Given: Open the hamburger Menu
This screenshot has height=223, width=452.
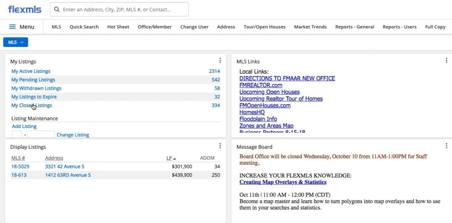Looking at the screenshot, I should pyautogui.click(x=22, y=27).
